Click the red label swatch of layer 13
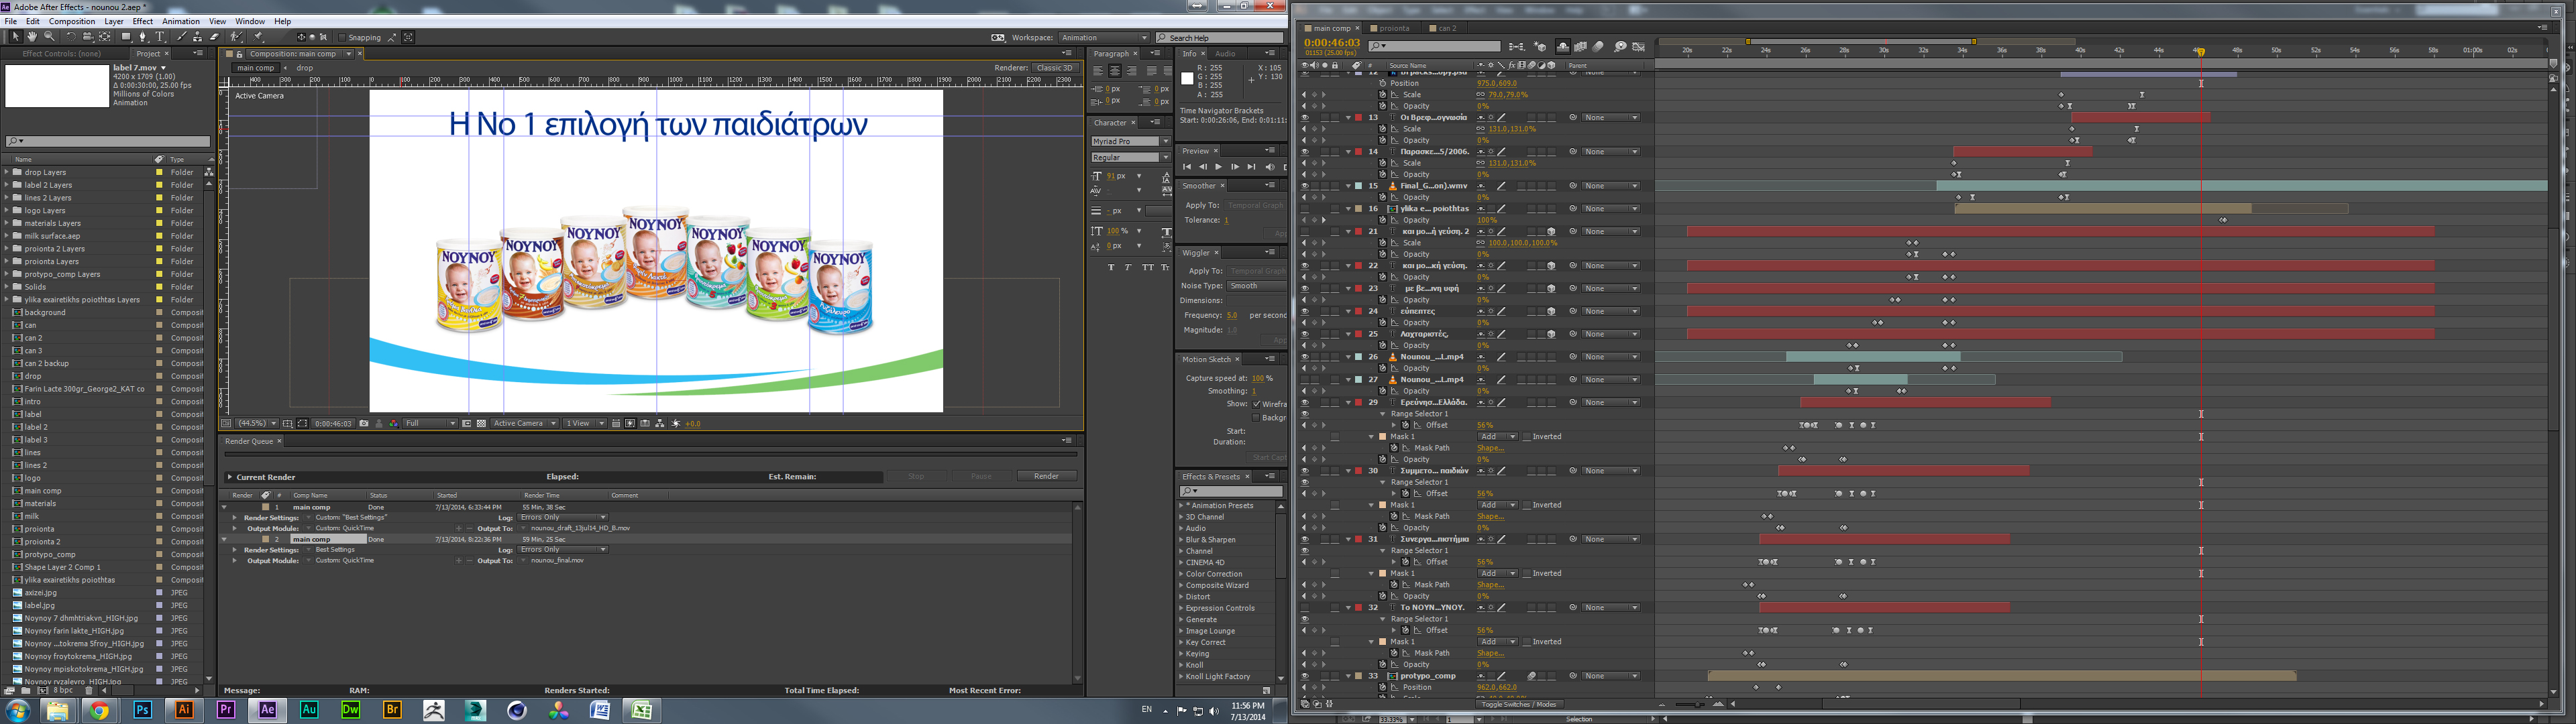The image size is (2576, 724). 1358,117
